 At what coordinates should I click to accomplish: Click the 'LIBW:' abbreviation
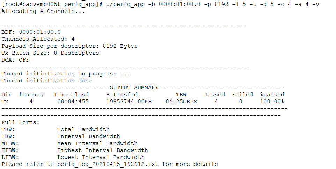coord(10,157)
